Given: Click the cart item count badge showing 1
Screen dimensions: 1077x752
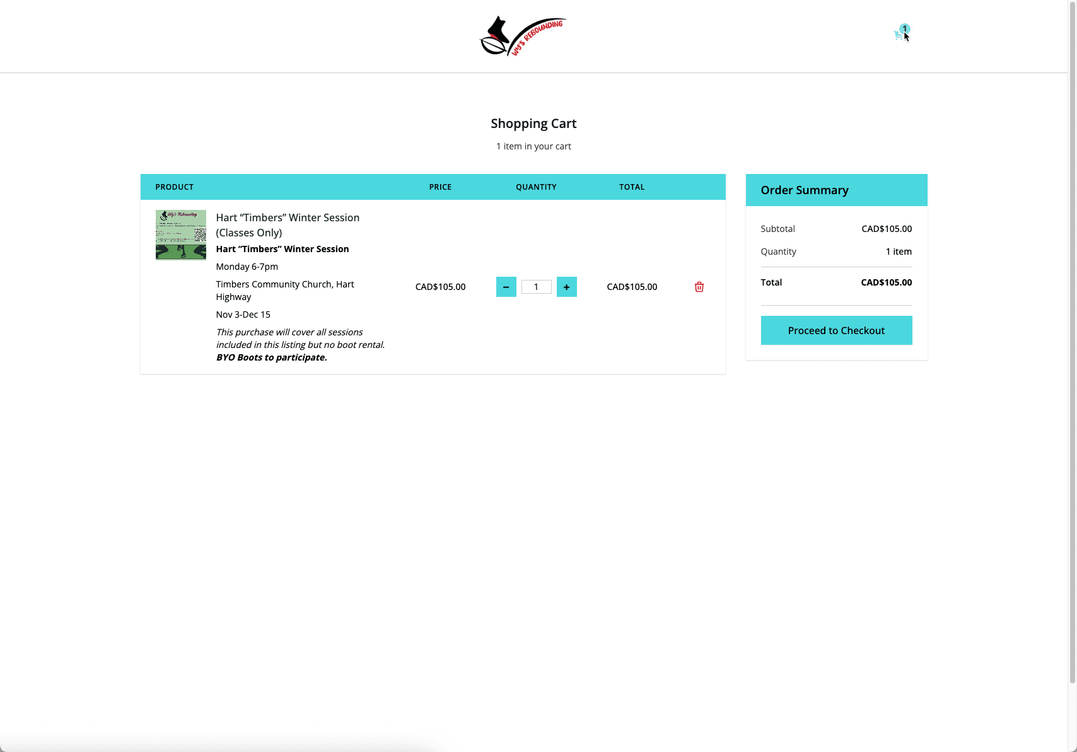Looking at the screenshot, I should click(905, 28).
